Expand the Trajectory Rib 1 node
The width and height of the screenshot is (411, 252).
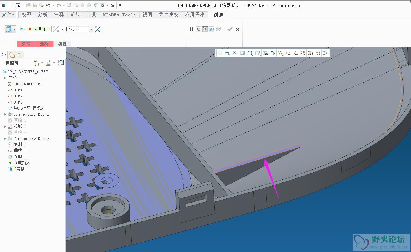click(x=5, y=114)
